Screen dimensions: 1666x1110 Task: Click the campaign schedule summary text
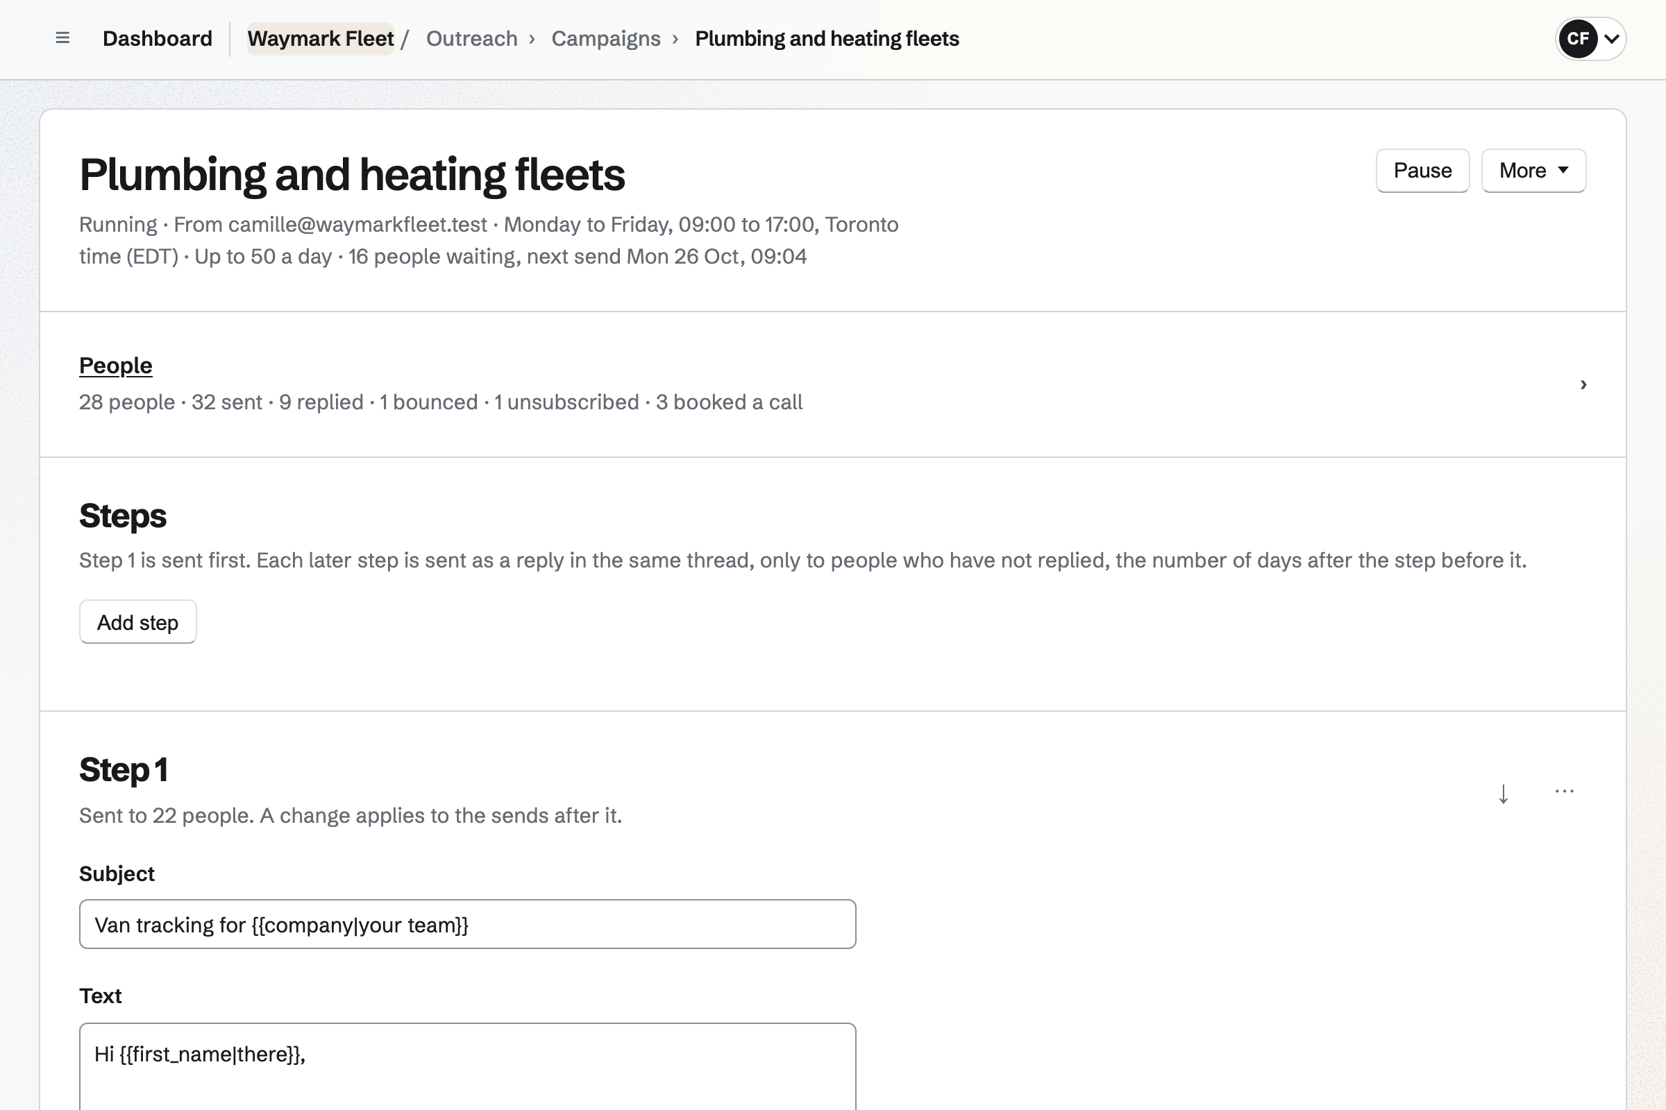click(x=489, y=241)
